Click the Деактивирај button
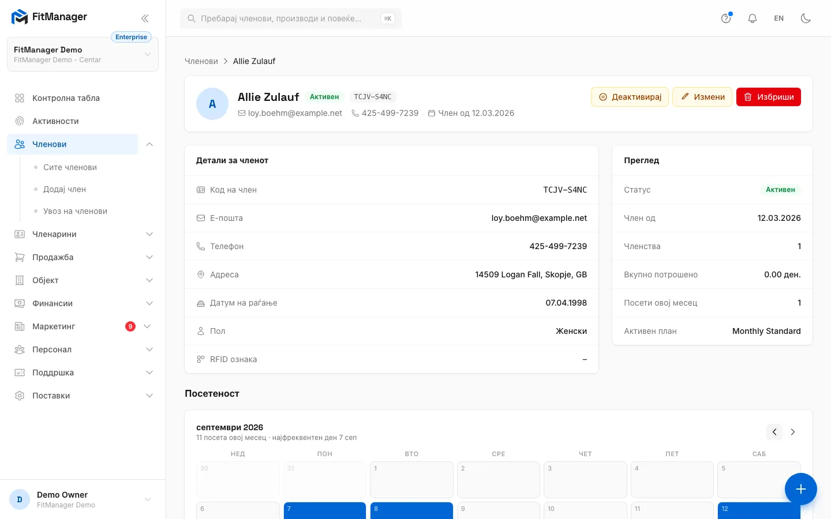 pyautogui.click(x=630, y=97)
